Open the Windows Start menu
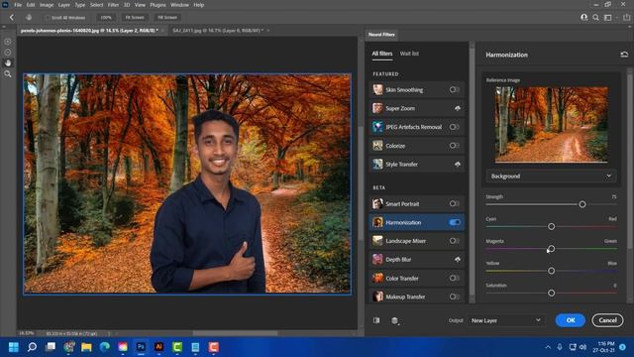634x357 pixels. click(13, 347)
